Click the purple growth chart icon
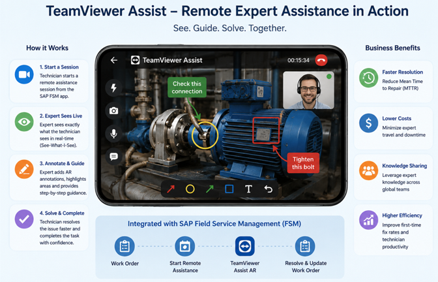The height and width of the screenshot is (282, 438). (x=368, y=220)
